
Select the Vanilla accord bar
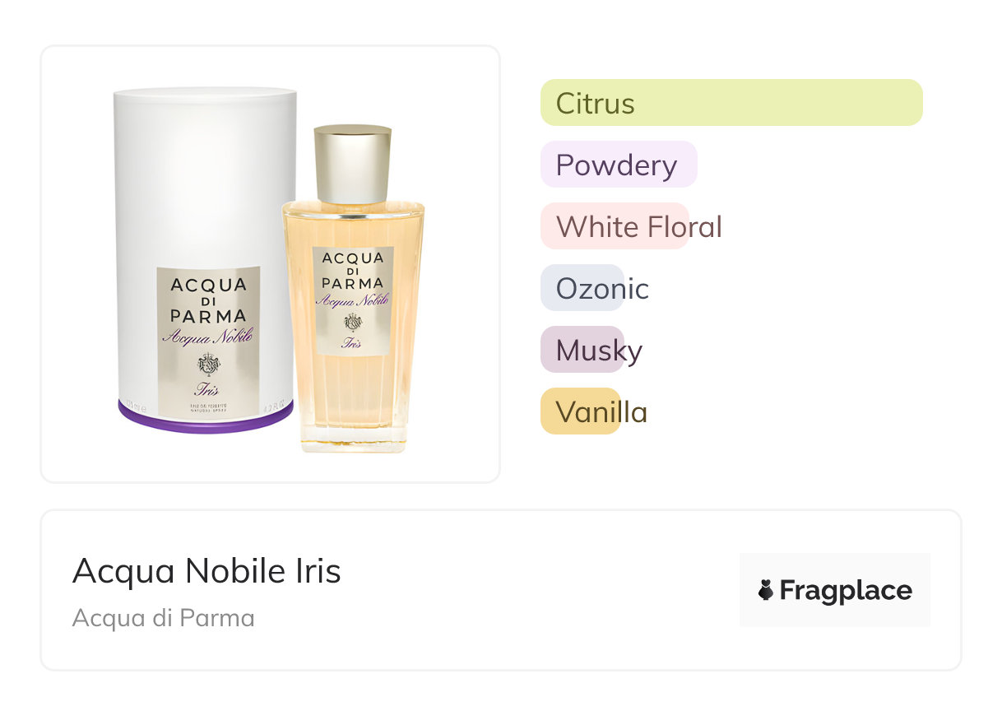(x=581, y=411)
